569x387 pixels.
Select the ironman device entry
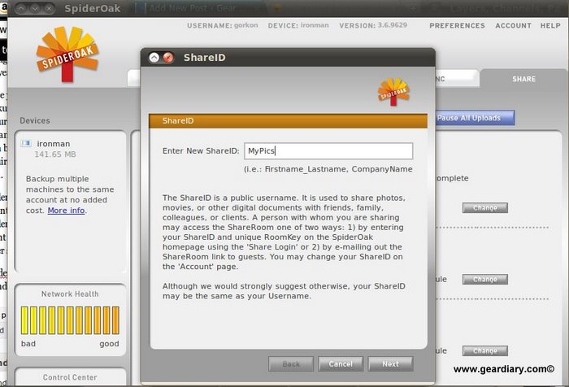(x=54, y=144)
